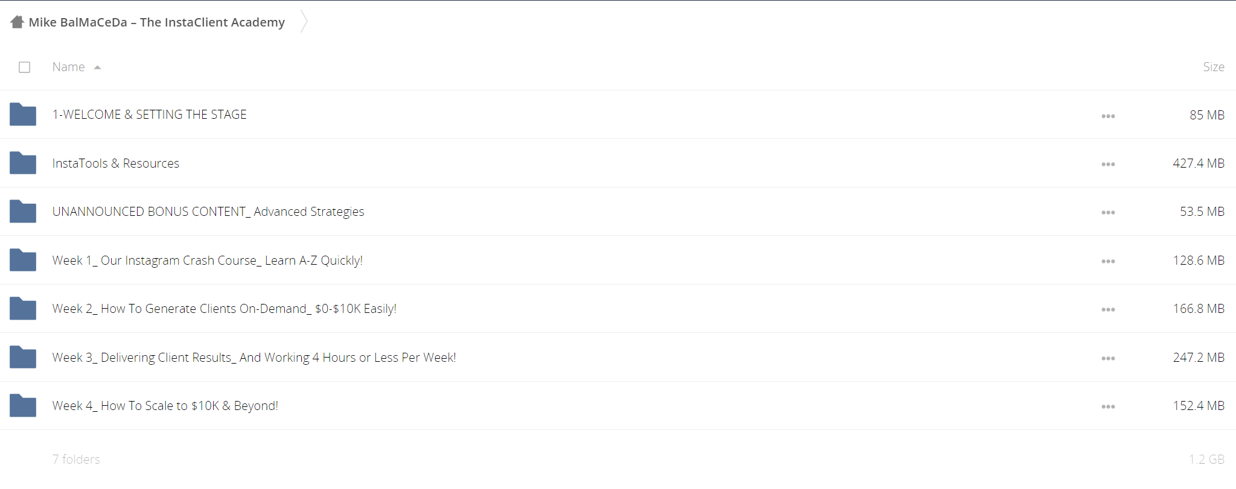The width and height of the screenshot is (1236, 489).
Task: Click Mike BalMaCeDa – The InstaClient Academy breadcrumb
Action: [157, 22]
